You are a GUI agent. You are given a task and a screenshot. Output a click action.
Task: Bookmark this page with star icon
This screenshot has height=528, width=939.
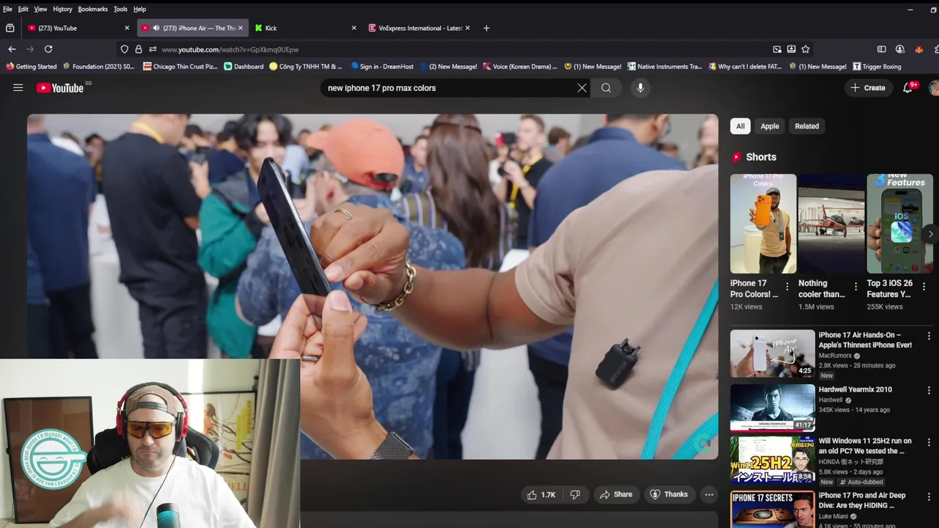(805, 49)
